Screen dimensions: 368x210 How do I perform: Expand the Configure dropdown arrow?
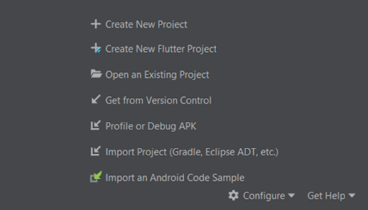point(291,196)
